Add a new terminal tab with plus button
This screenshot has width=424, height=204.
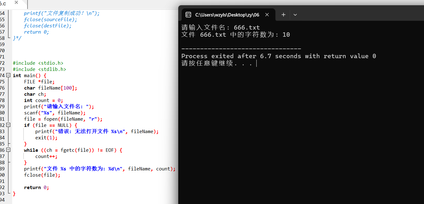coord(283,15)
